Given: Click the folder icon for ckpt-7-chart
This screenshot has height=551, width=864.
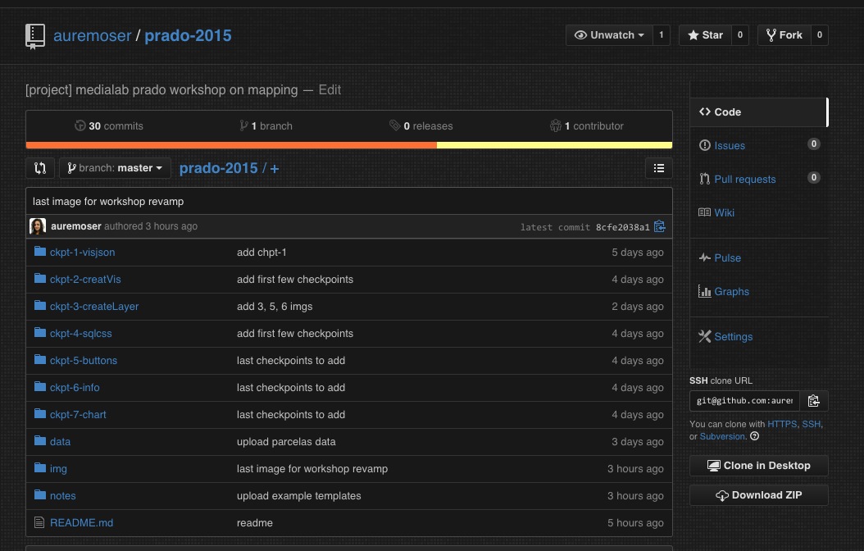Looking at the screenshot, I should (39, 414).
